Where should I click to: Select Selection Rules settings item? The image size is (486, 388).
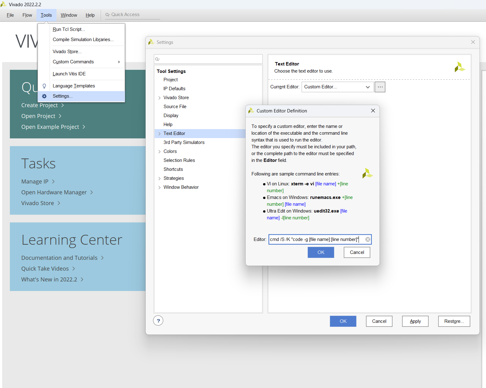179,160
